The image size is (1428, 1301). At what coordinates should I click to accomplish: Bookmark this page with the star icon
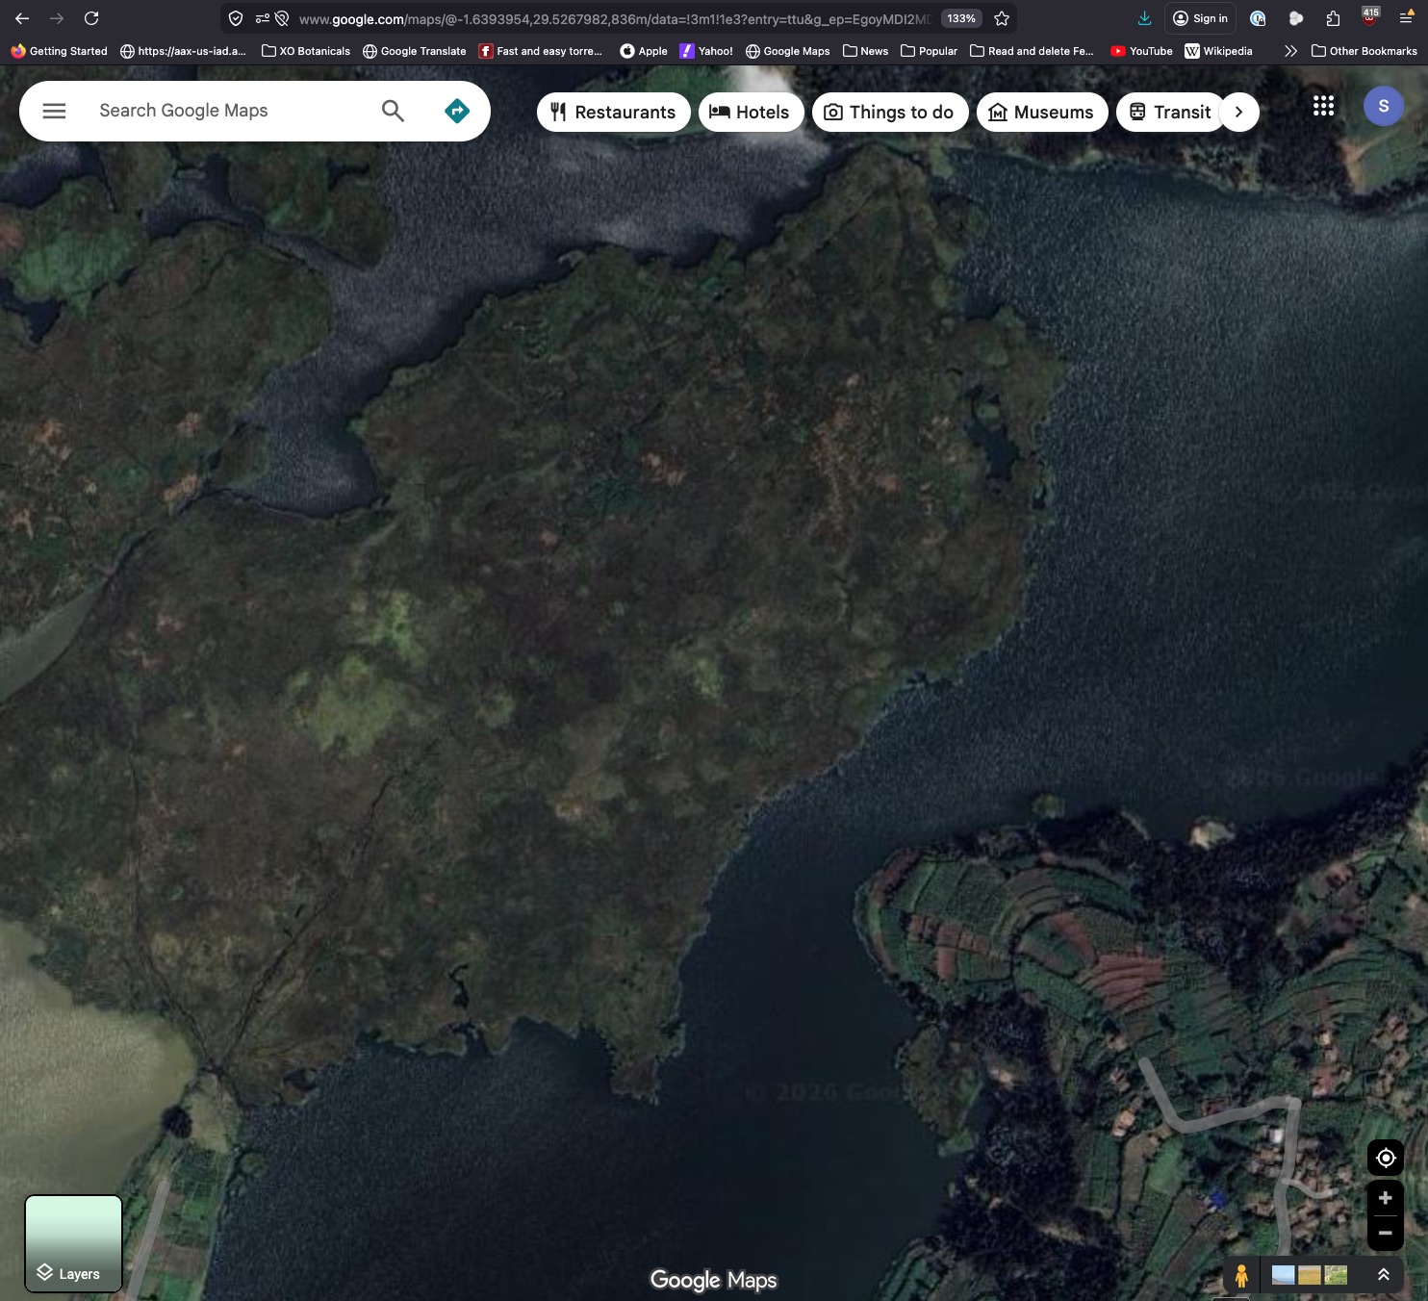pyautogui.click(x=1002, y=18)
